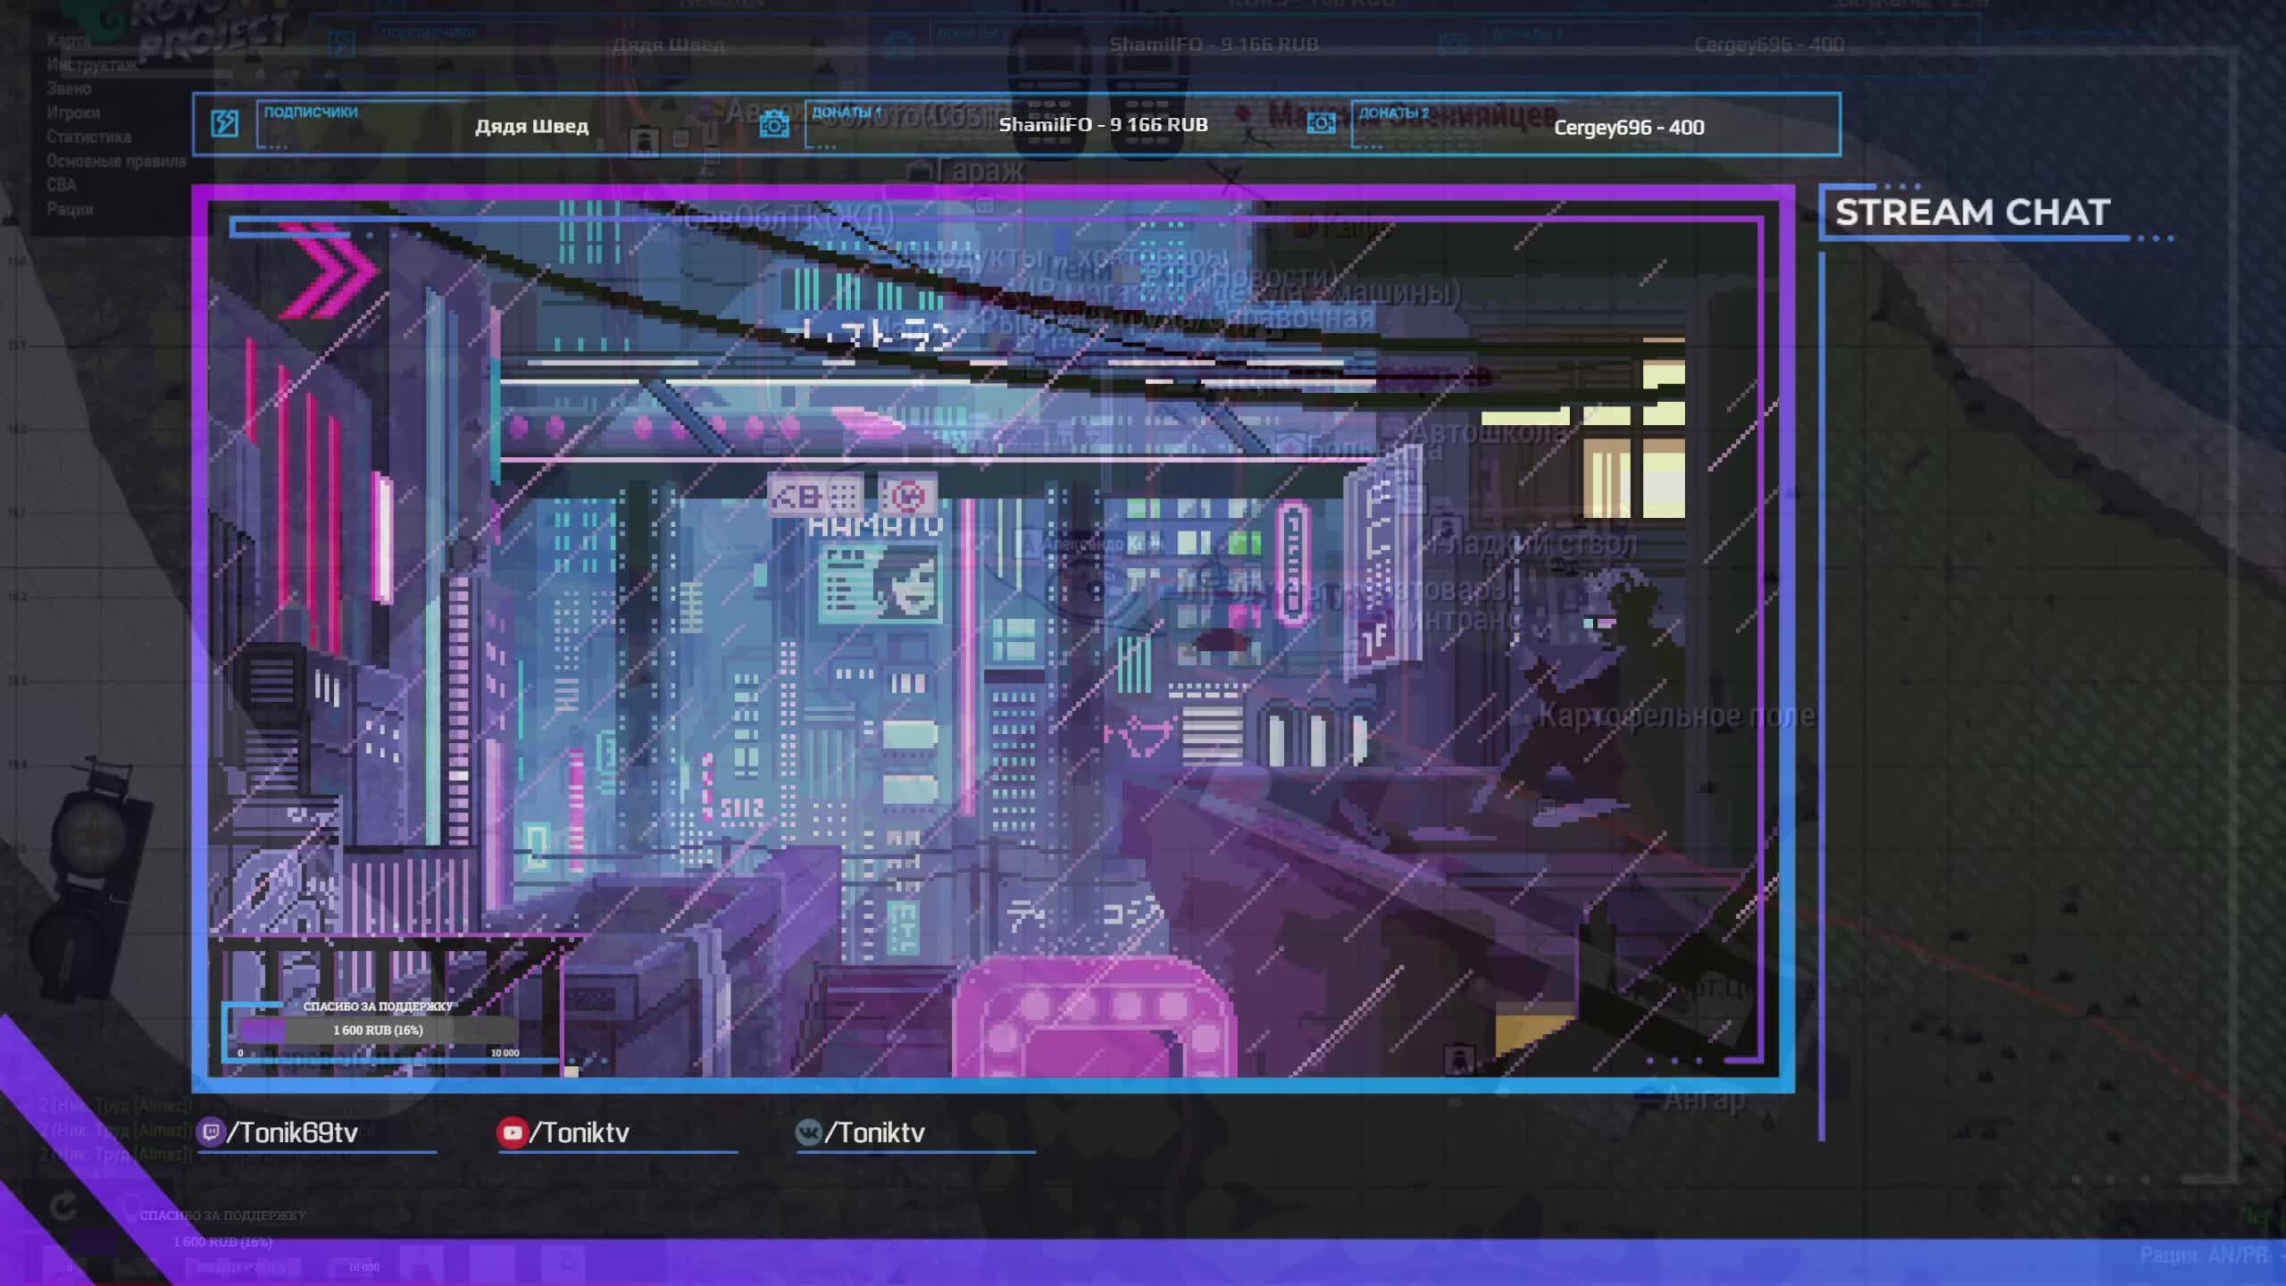The height and width of the screenshot is (1286, 2286).
Task: Select the Рации menu entry
Action: [x=70, y=209]
